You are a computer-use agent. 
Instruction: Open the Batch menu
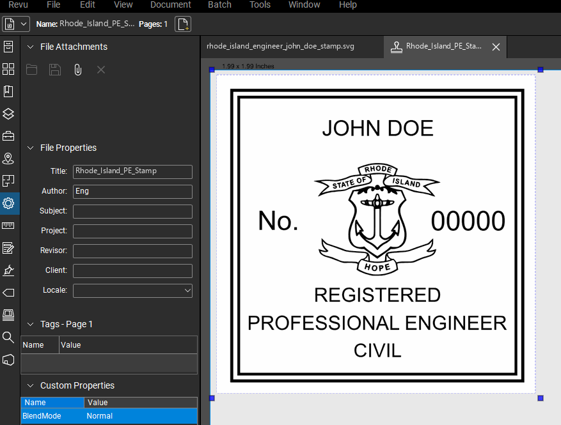point(219,4)
